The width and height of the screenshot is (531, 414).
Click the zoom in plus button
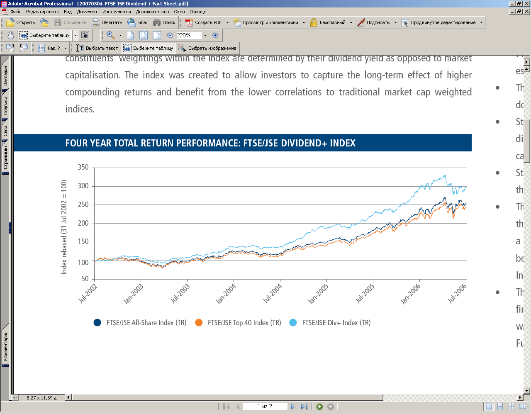click(215, 35)
